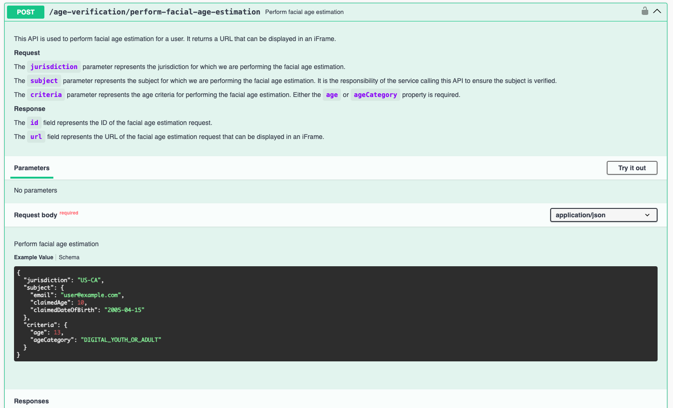Click the id field code tag
The height and width of the screenshot is (408, 673).
click(x=34, y=123)
